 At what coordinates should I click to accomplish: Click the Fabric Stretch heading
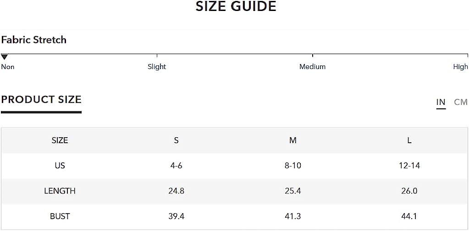coord(34,40)
